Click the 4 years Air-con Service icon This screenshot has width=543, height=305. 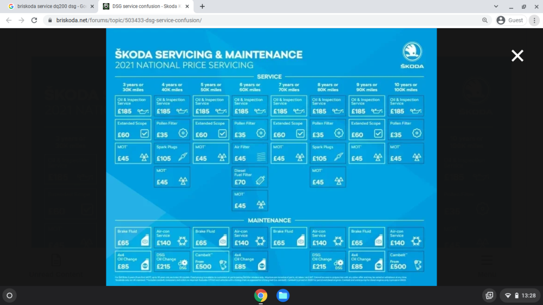pos(182,241)
